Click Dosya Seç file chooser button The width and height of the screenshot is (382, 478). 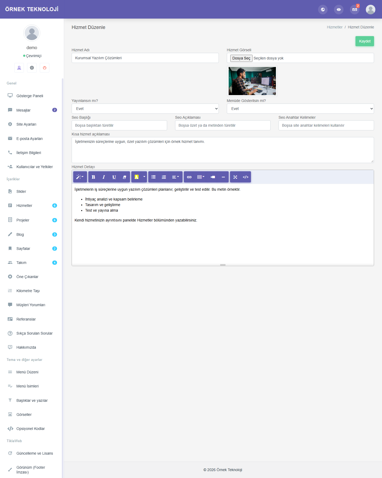pyautogui.click(x=241, y=58)
